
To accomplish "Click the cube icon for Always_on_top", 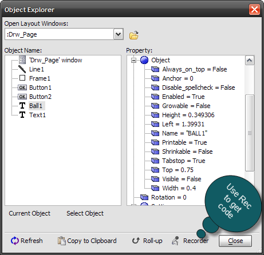I will [x=155, y=69].
